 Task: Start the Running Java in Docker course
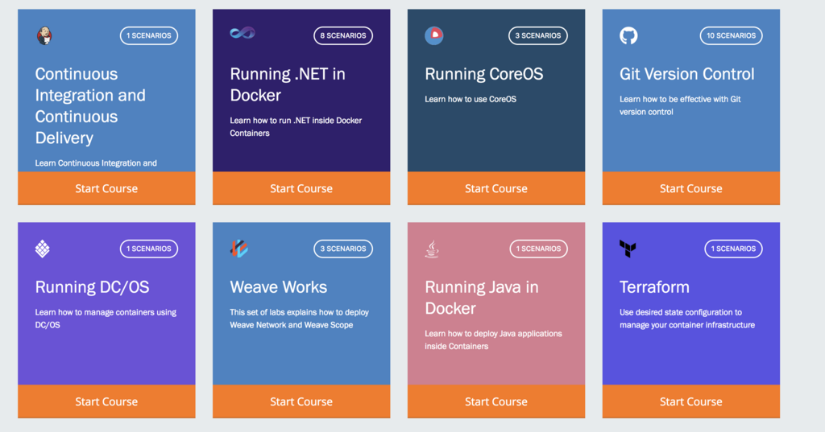point(496,401)
